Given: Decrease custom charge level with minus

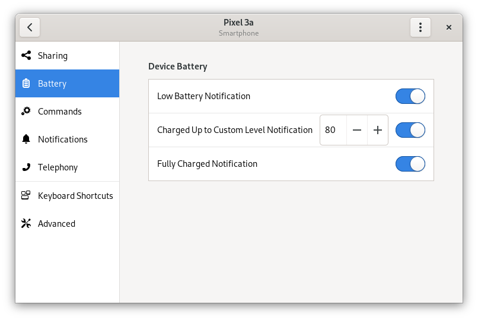Looking at the screenshot, I should (357, 130).
